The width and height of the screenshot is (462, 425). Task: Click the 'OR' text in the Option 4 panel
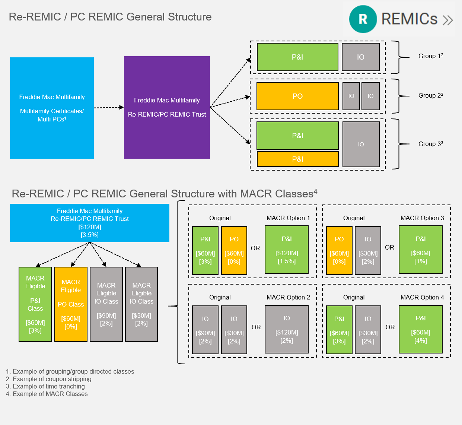coord(390,327)
